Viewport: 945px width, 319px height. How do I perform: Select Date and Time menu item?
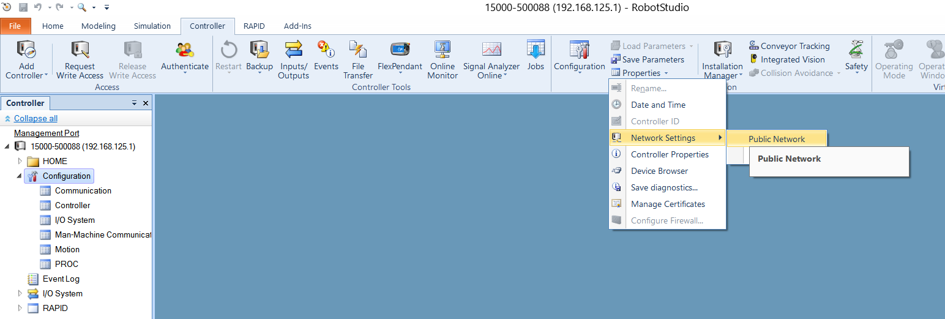pos(667,105)
